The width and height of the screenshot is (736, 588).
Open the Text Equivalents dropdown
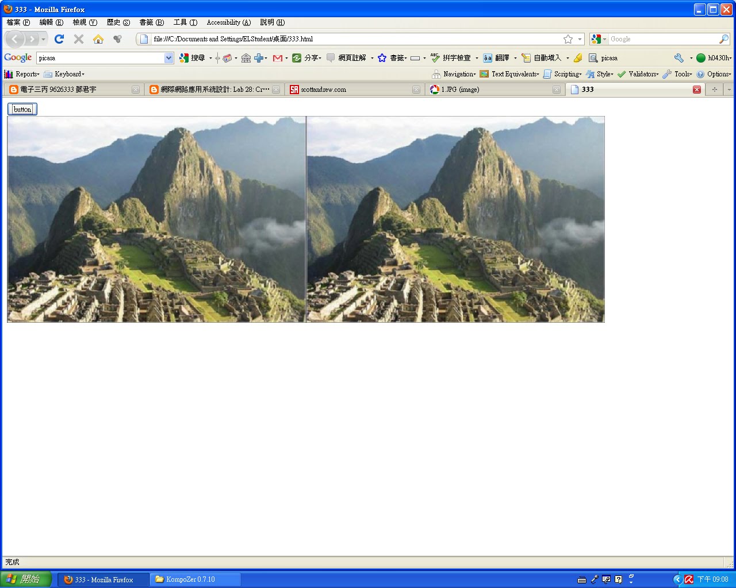click(x=509, y=74)
